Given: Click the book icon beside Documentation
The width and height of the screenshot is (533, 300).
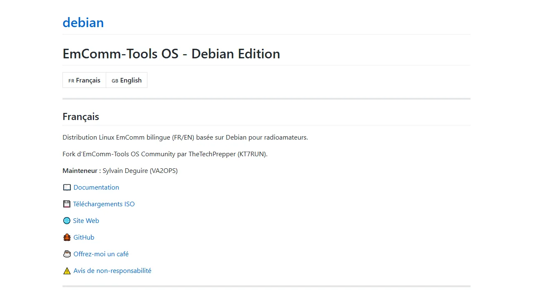Looking at the screenshot, I should tap(67, 187).
